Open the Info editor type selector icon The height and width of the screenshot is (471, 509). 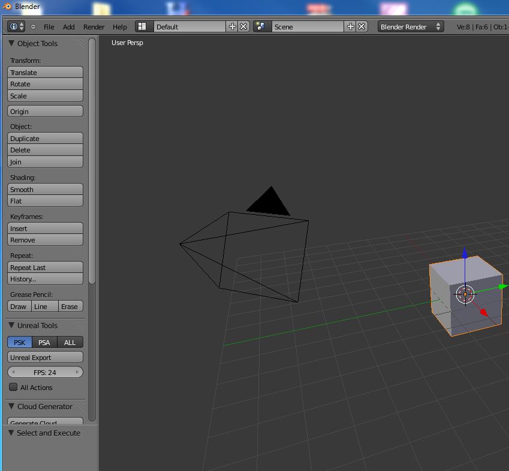(x=16, y=26)
